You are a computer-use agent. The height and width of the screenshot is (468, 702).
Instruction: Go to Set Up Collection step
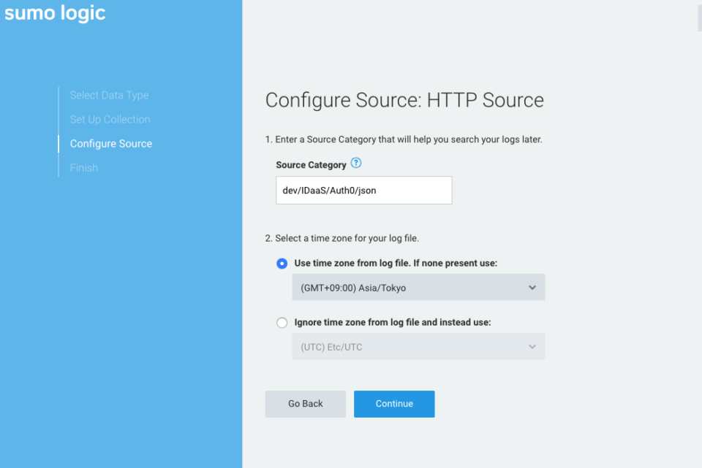click(110, 119)
